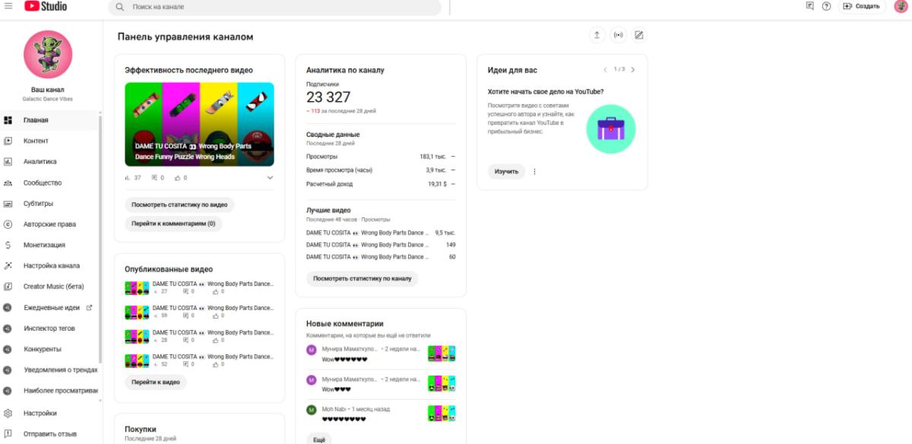Screen dimensions: 912x444
Task: Open the three-dot menu on the ideas card
Action: [534, 172]
